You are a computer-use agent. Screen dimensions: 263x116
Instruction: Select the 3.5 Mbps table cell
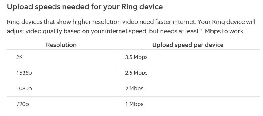pyautogui.click(x=188, y=57)
